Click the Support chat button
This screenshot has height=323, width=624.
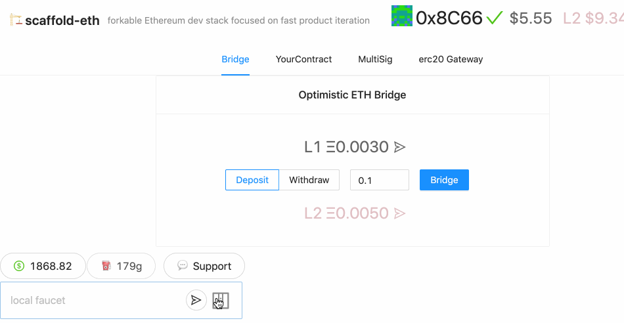coord(204,266)
